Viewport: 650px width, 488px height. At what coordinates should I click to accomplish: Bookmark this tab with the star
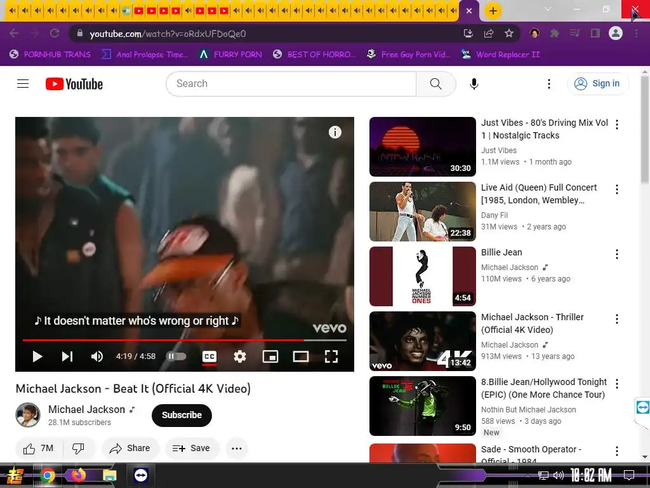pos(509,33)
